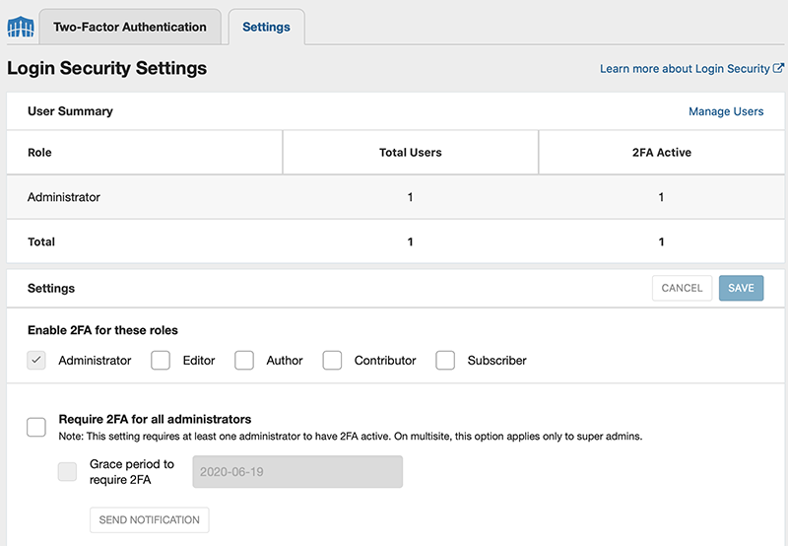The image size is (788, 546).
Task: Click the Wordfence logo icon
Action: pos(21,27)
